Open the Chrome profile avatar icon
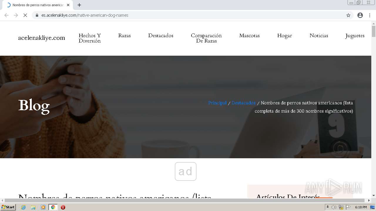376x211 pixels. click(360, 15)
